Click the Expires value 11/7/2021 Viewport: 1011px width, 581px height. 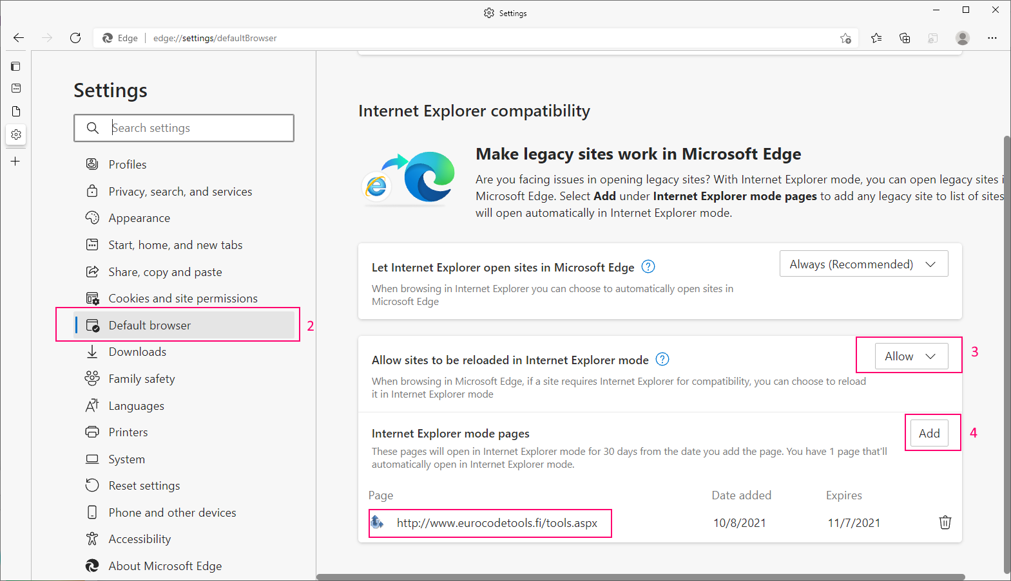[x=854, y=523]
